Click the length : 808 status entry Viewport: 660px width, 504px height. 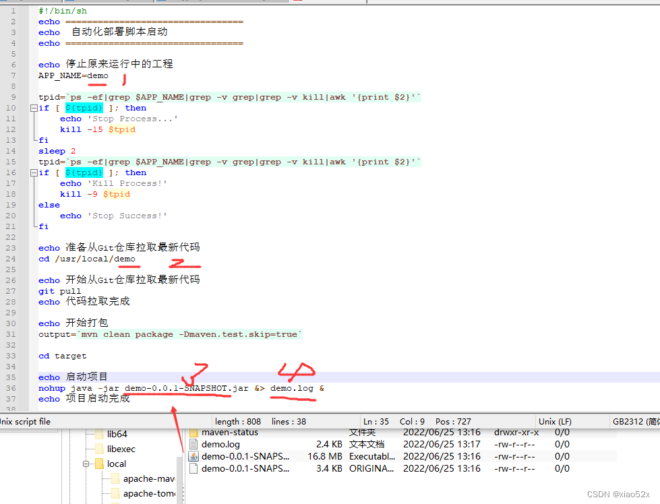(x=238, y=422)
